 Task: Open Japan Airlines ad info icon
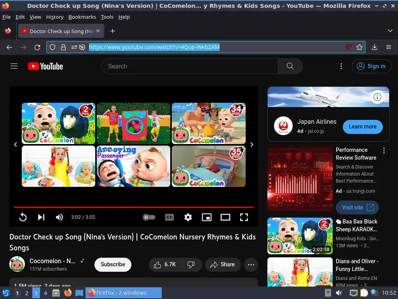click(x=377, y=97)
